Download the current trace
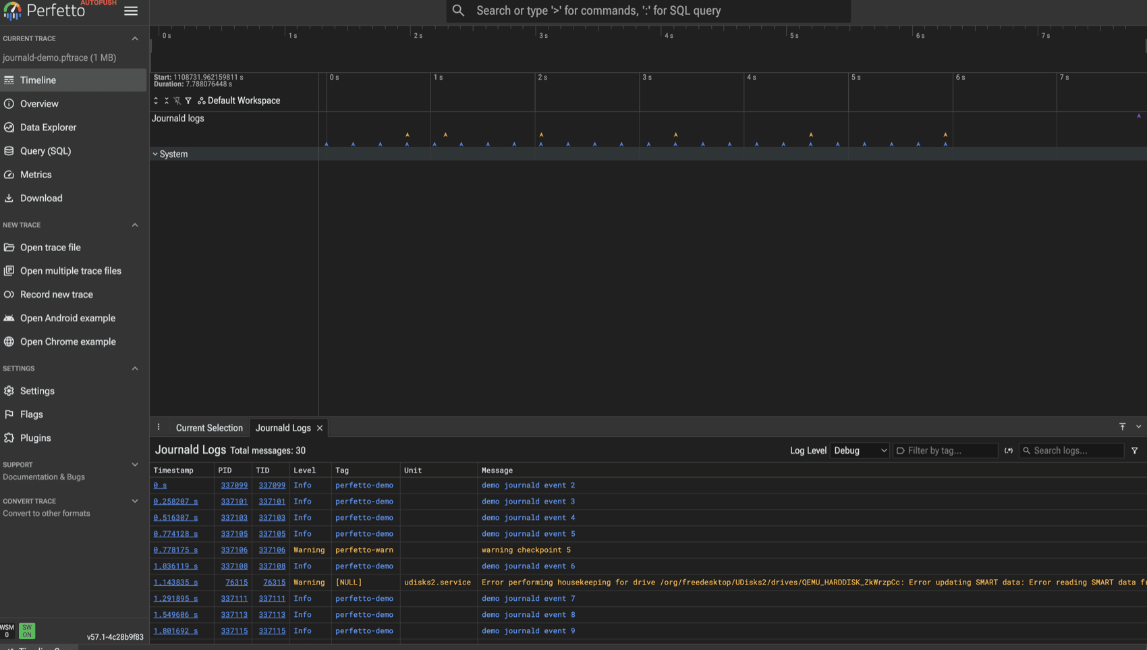 click(73, 198)
